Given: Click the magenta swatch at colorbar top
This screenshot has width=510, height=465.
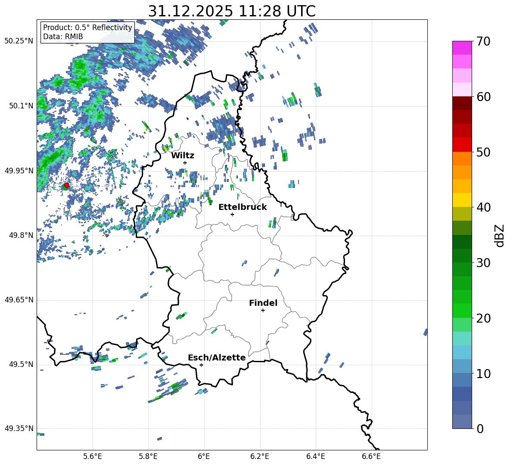Looking at the screenshot, I should pos(462,48).
